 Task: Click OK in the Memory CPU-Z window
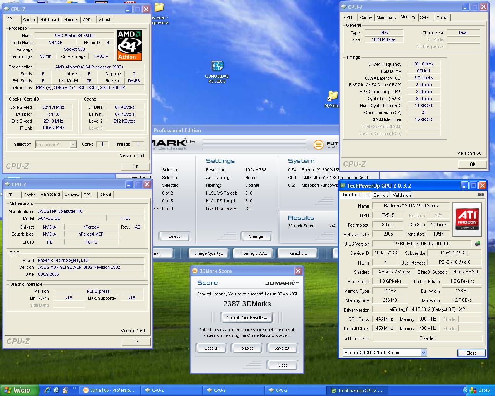click(473, 164)
